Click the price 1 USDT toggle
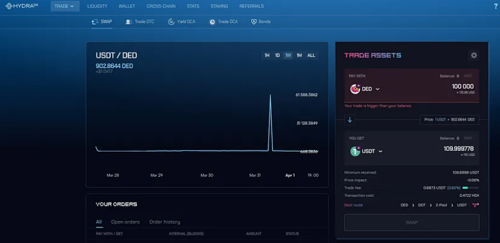The height and width of the screenshot is (243, 500). [x=449, y=120]
